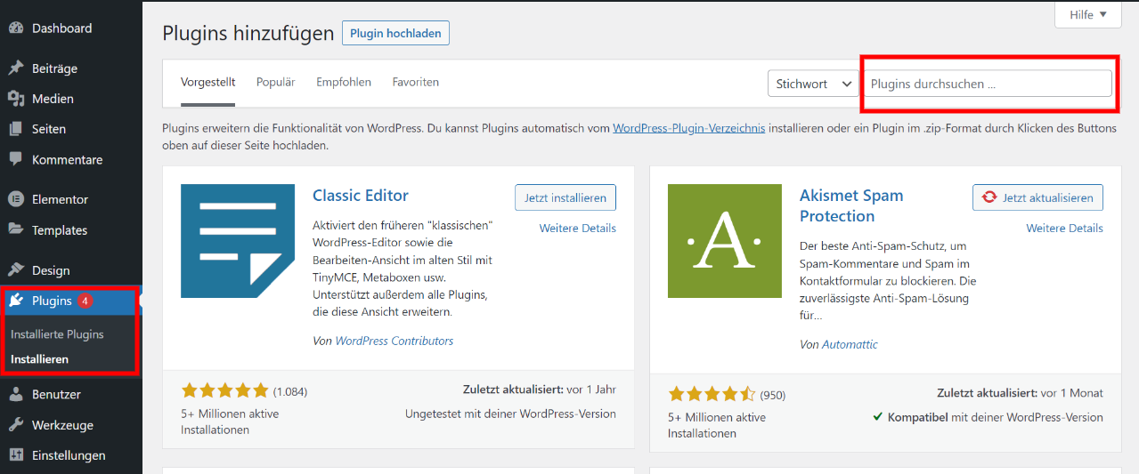Viewport: 1139px width, 474px height.
Task: Open Installierte Plugins submenu item
Action: click(x=57, y=334)
